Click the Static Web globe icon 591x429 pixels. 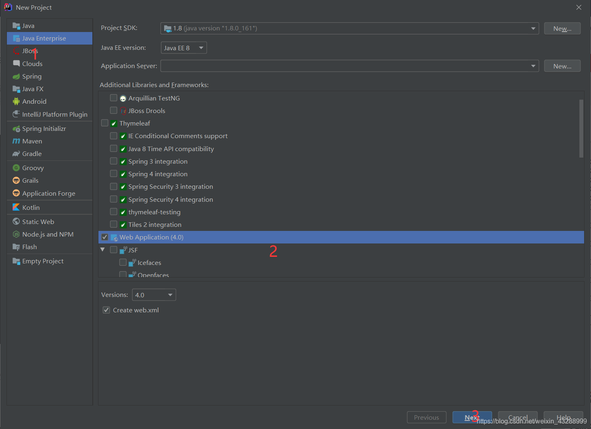click(16, 222)
